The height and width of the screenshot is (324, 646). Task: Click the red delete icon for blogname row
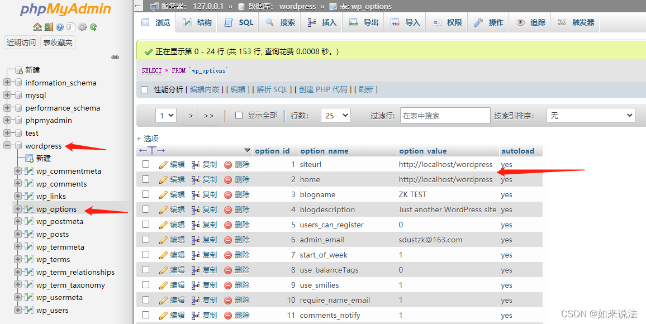[x=228, y=195]
